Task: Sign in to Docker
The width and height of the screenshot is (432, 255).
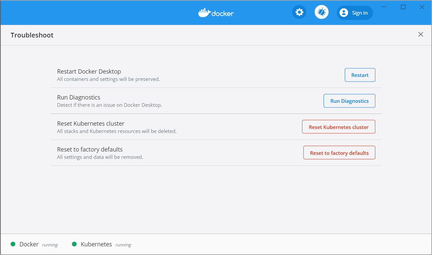Action: pyautogui.click(x=354, y=13)
